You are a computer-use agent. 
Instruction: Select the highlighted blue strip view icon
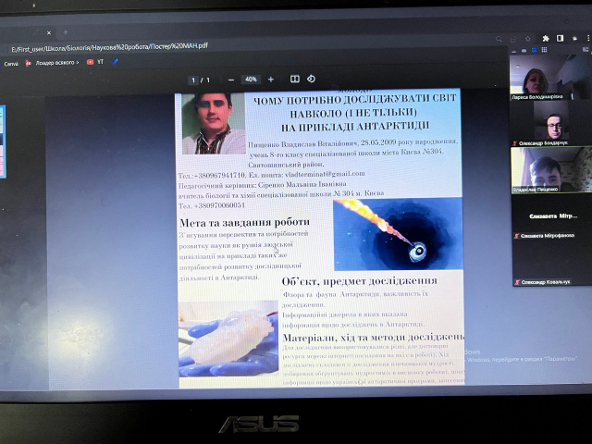[x=535, y=50]
